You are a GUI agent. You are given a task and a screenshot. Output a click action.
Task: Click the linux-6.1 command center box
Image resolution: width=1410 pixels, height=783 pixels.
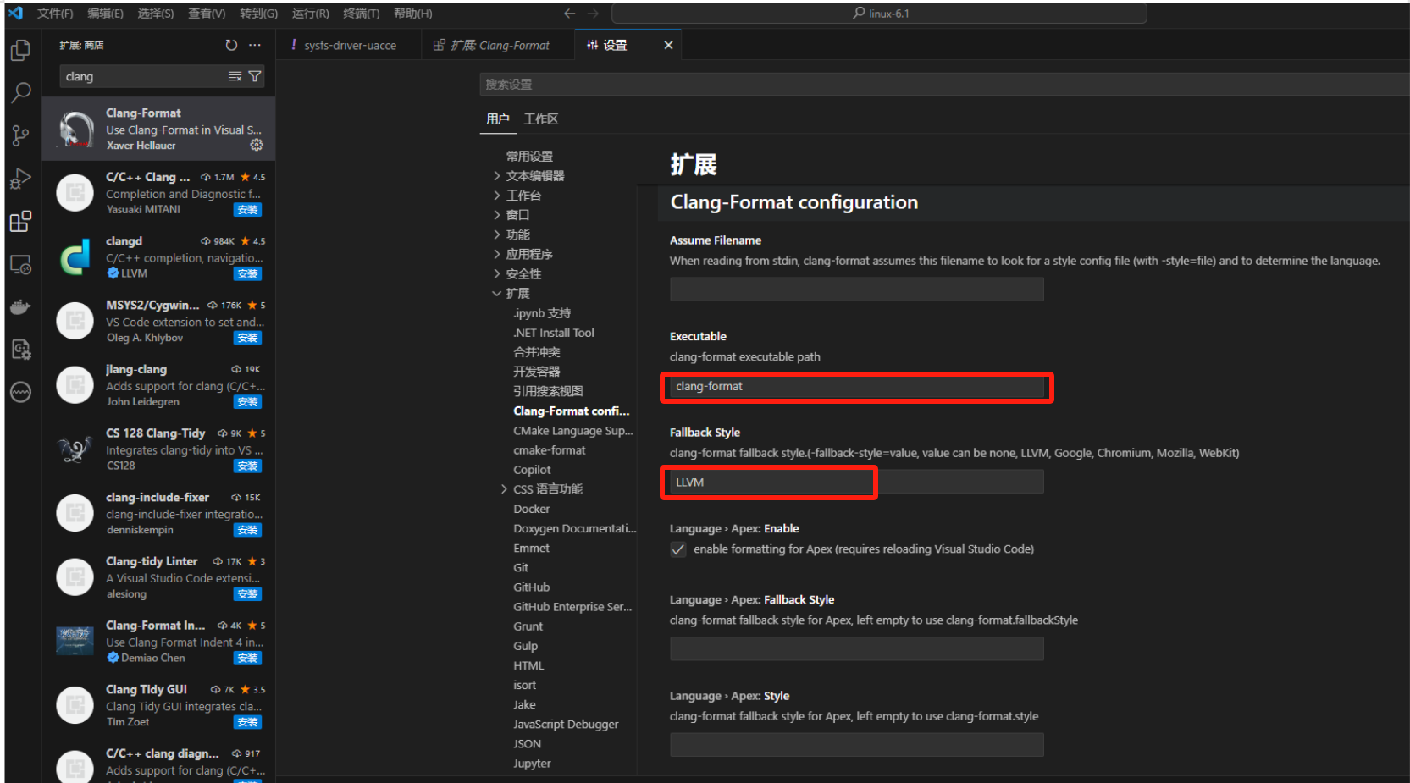coord(879,14)
